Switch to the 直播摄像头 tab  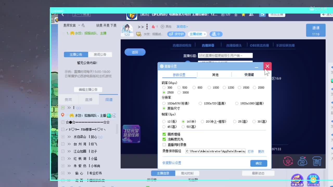coord(234,45)
